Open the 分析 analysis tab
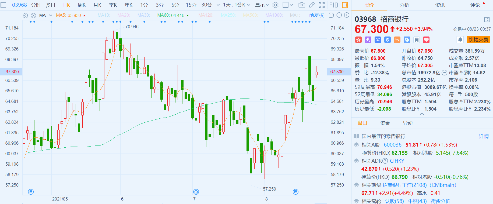 coord(404,5)
